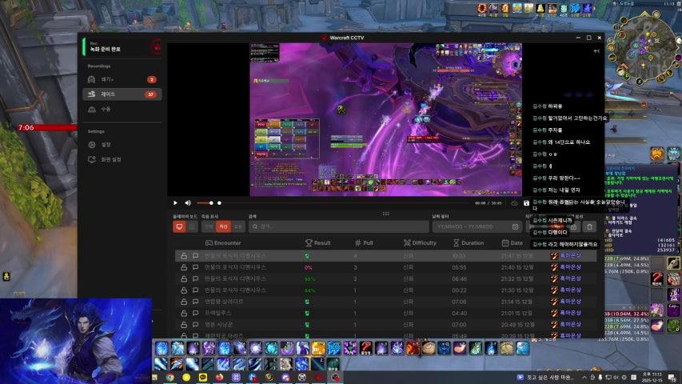This screenshot has height=384, width=682.
Task: Open 화면 설정 scene settings
Action: (110, 159)
